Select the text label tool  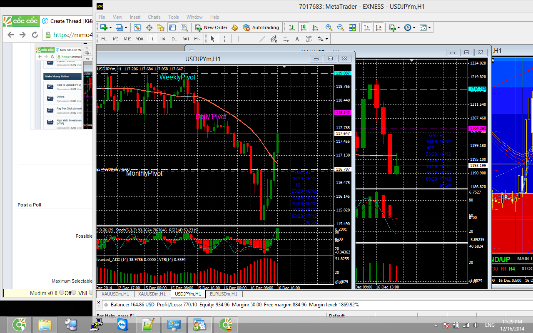point(309,39)
